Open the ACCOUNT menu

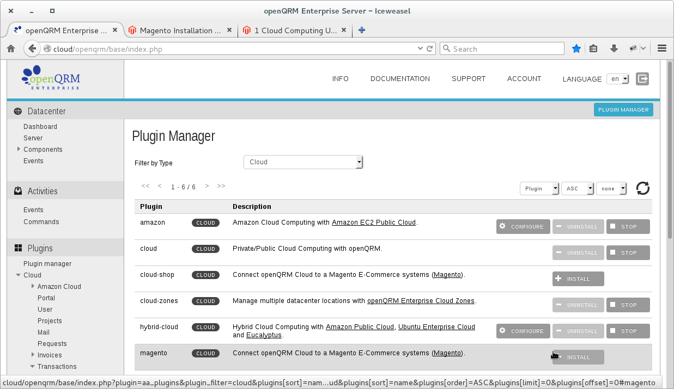(524, 79)
